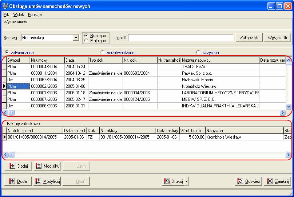Select the Pawlak Sp. z o.o. cell

coord(220,73)
